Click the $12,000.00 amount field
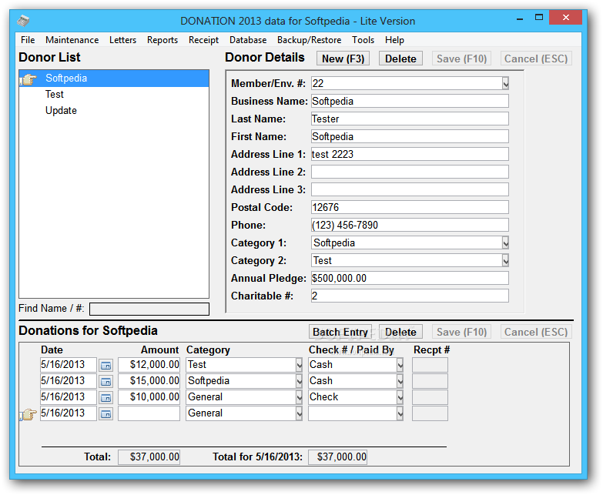Image resolution: width=603 pixels, height=495 pixels. (x=149, y=365)
